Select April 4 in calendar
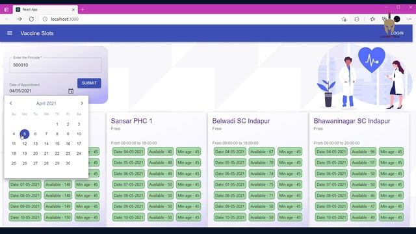The height and width of the screenshot is (234, 416). click(14, 134)
